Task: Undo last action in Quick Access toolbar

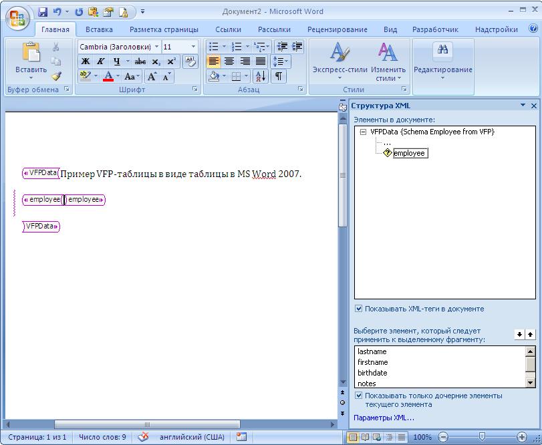Action: point(57,12)
